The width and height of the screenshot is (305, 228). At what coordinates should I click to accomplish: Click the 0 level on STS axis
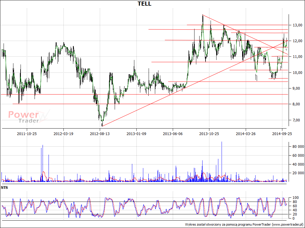293,218
